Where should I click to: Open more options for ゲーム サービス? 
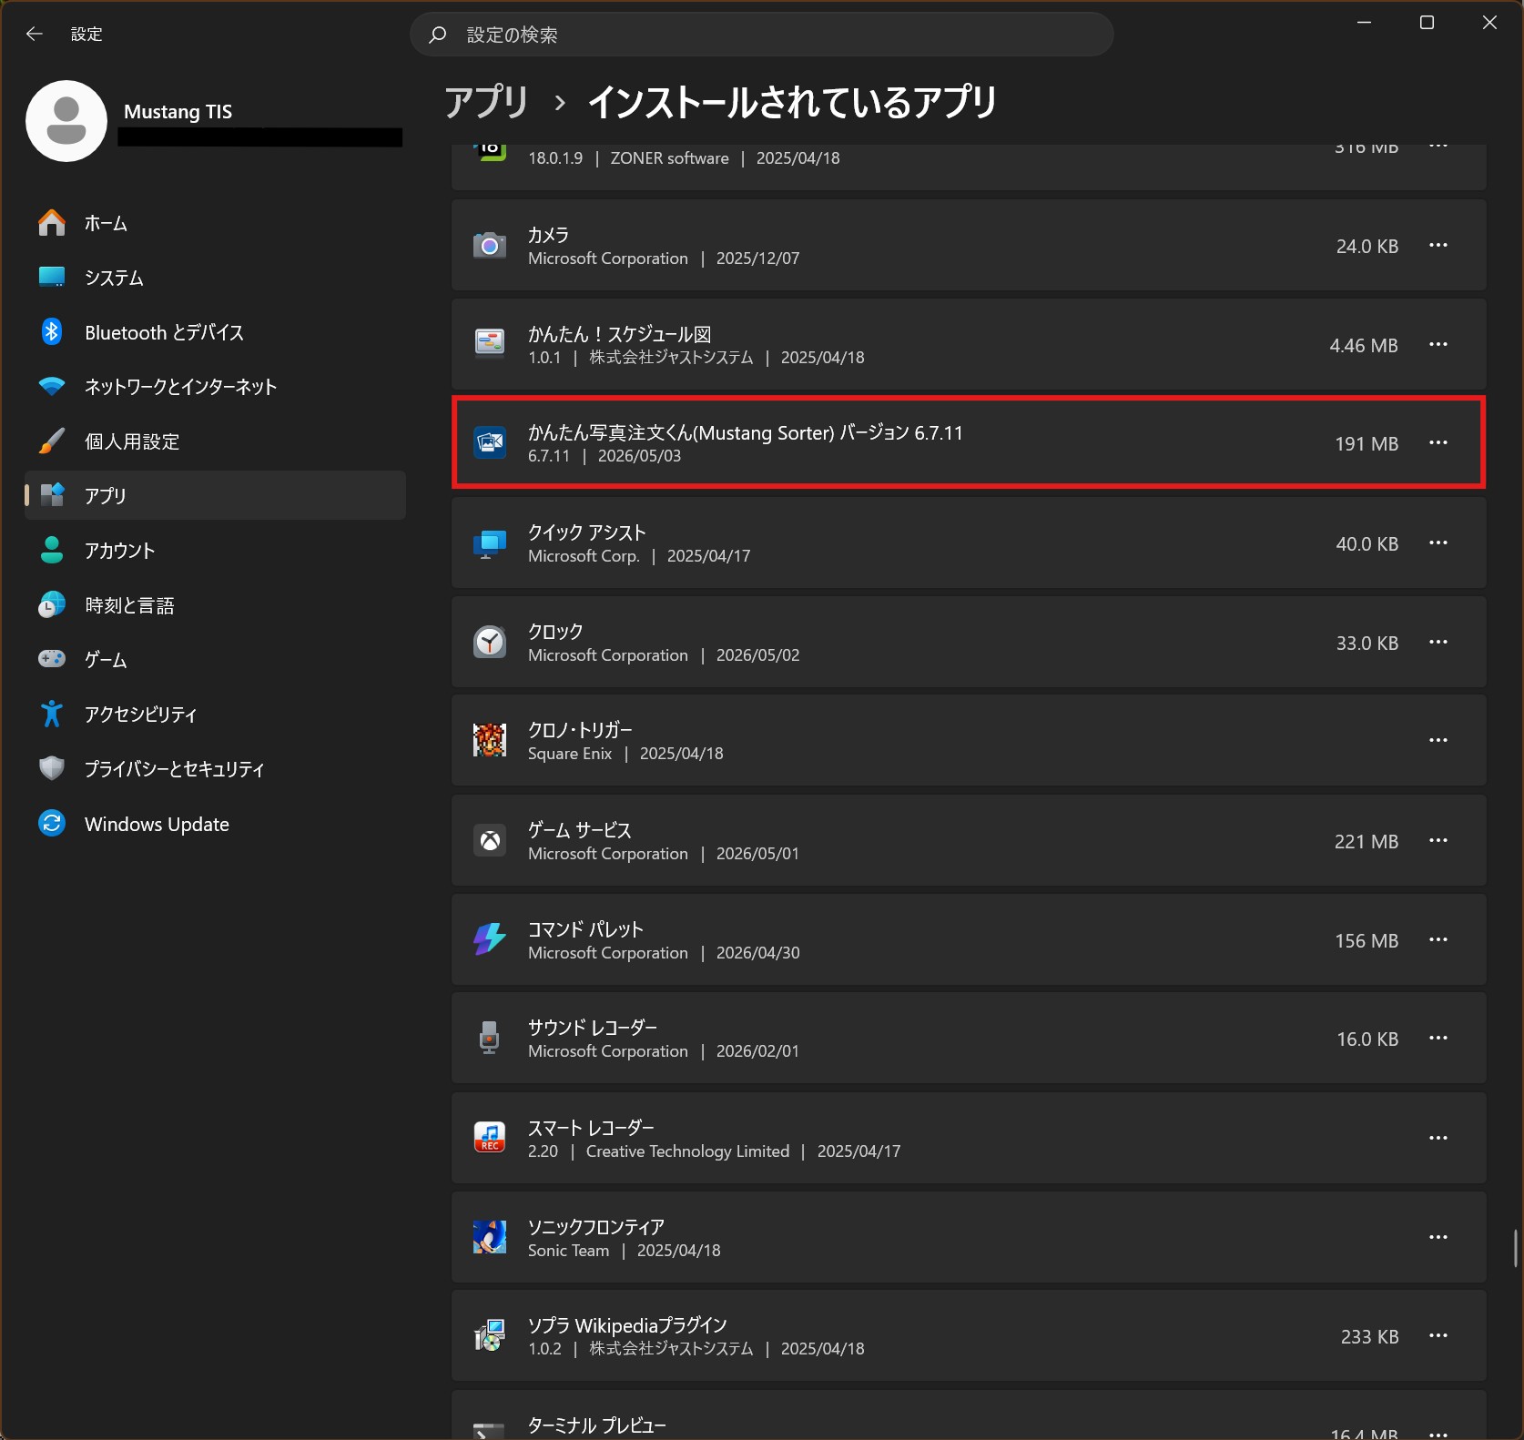click(x=1438, y=840)
